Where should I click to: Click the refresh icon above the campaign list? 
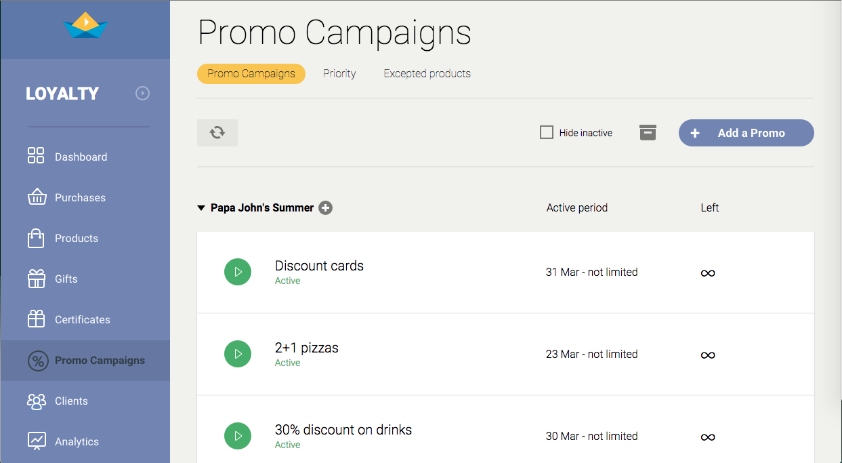(217, 133)
